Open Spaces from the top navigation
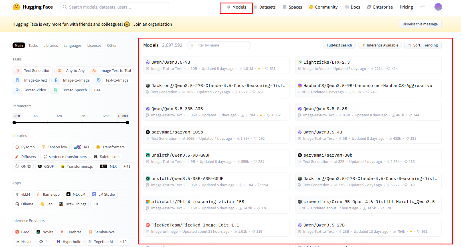This screenshot has height=247, width=461. click(x=292, y=7)
